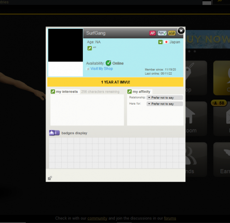Click the Age verified badge icon
This screenshot has width=230, height=223.
point(162,33)
